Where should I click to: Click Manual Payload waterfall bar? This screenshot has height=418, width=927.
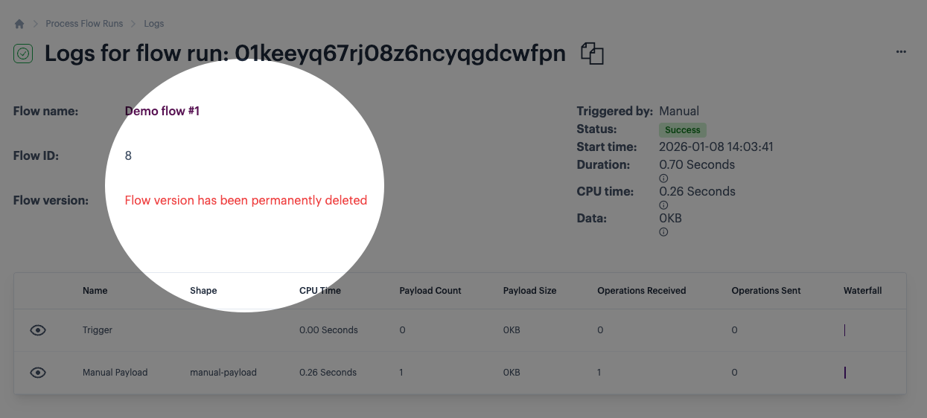click(x=844, y=373)
